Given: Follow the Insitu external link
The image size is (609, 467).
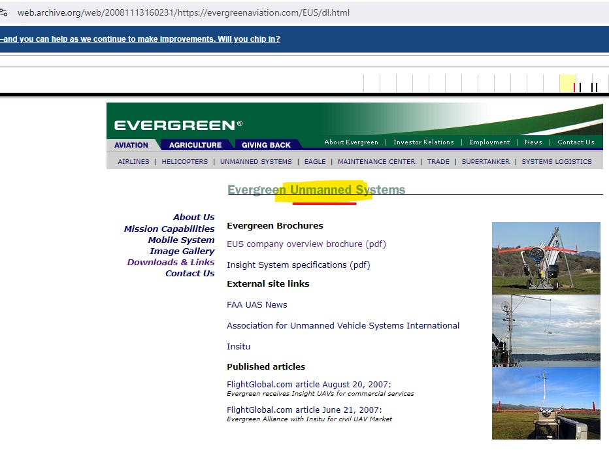Looking at the screenshot, I should [x=239, y=346].
